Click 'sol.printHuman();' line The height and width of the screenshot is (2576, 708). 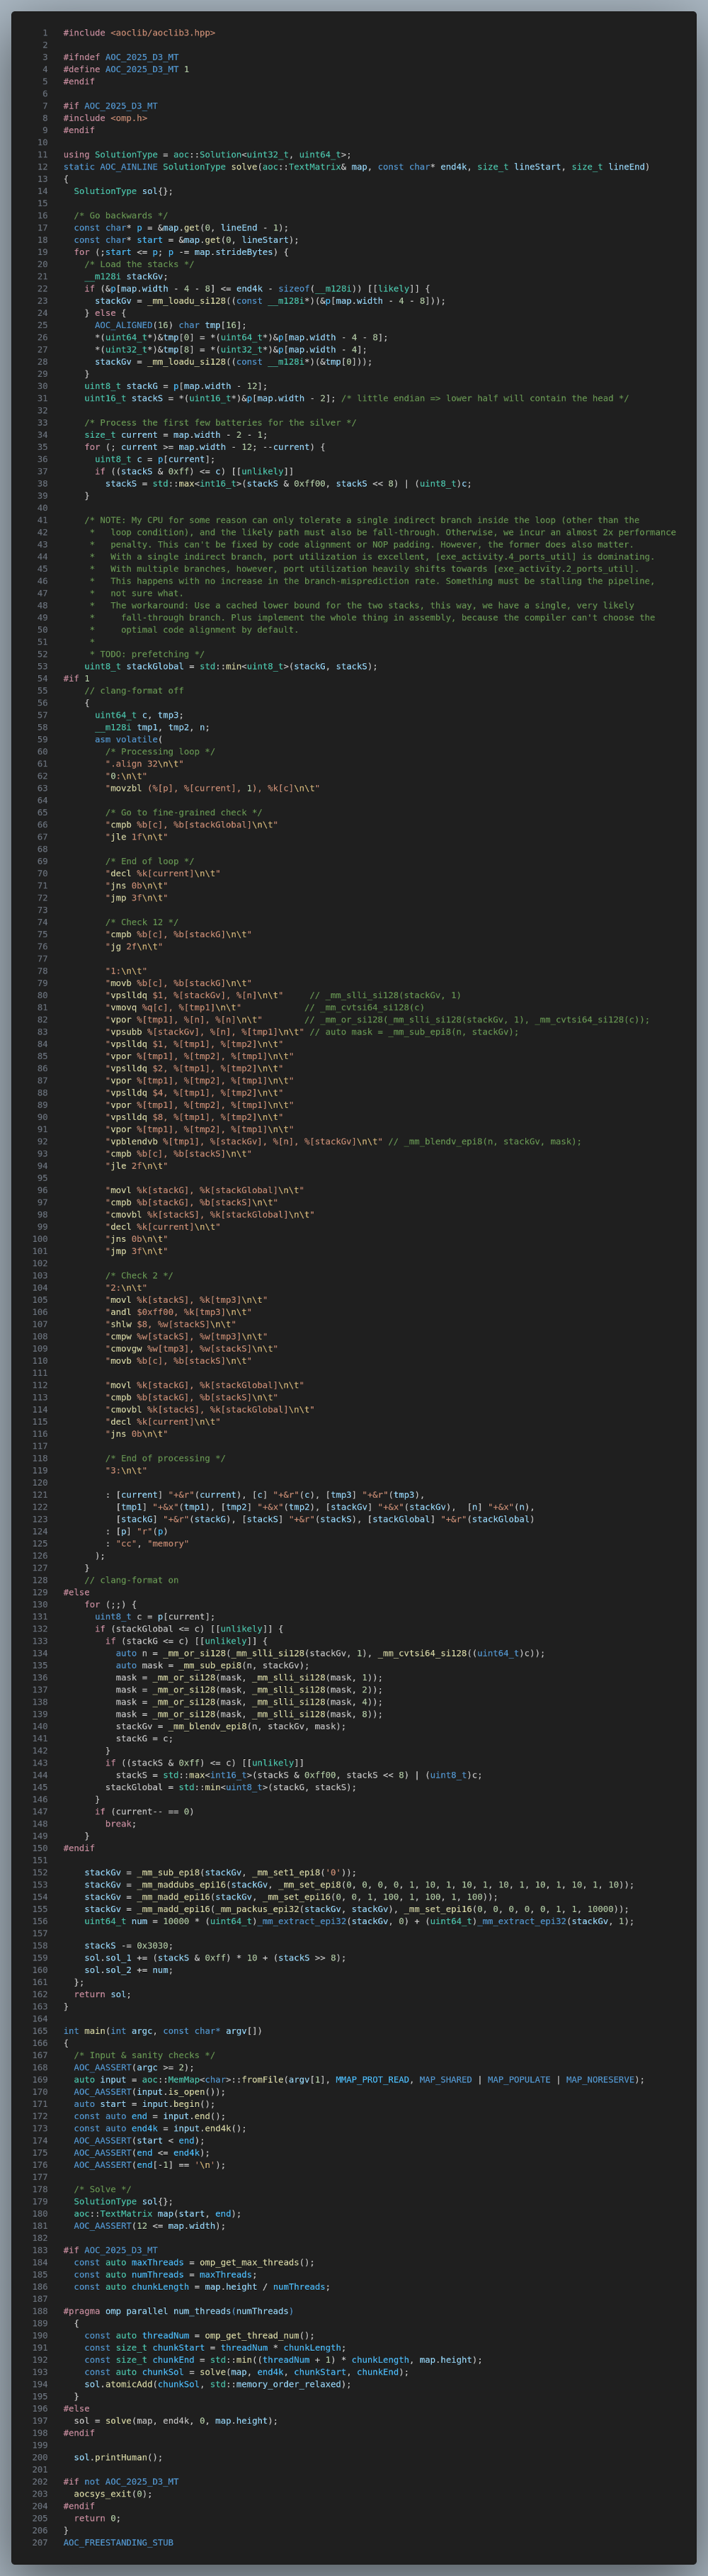tap(118, 2457)
